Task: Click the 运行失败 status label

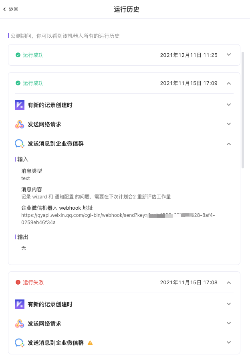Action: coord(33,282)
